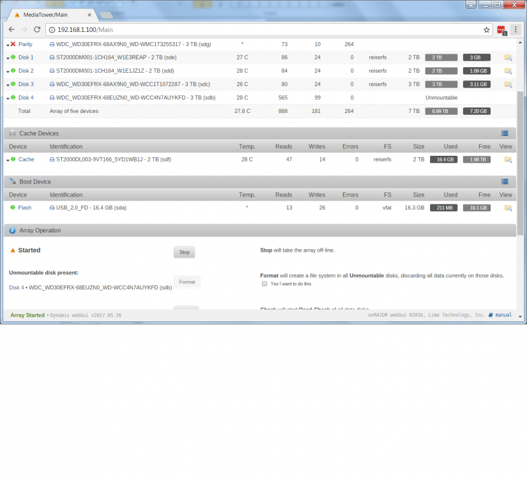Click Disk 4 green status indicator

click(13, 98)
